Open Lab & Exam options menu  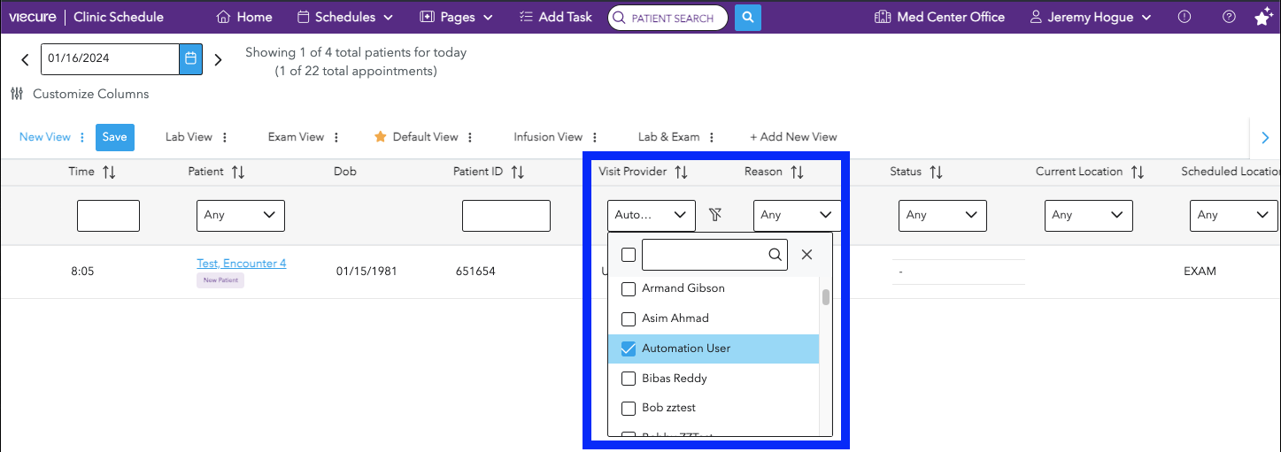pyautogui.click(x=712, y=137)
